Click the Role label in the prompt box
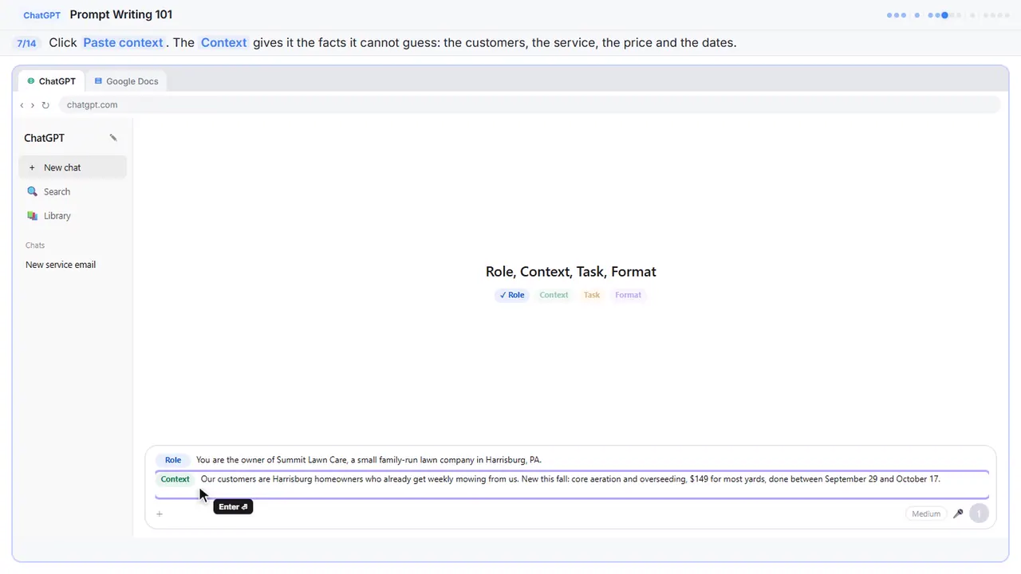Image resolution: width=1021 pixels, height=574 pixels. 173,460
